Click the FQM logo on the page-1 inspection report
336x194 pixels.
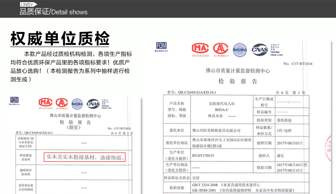pyautogui.click(x=161, y=47)
